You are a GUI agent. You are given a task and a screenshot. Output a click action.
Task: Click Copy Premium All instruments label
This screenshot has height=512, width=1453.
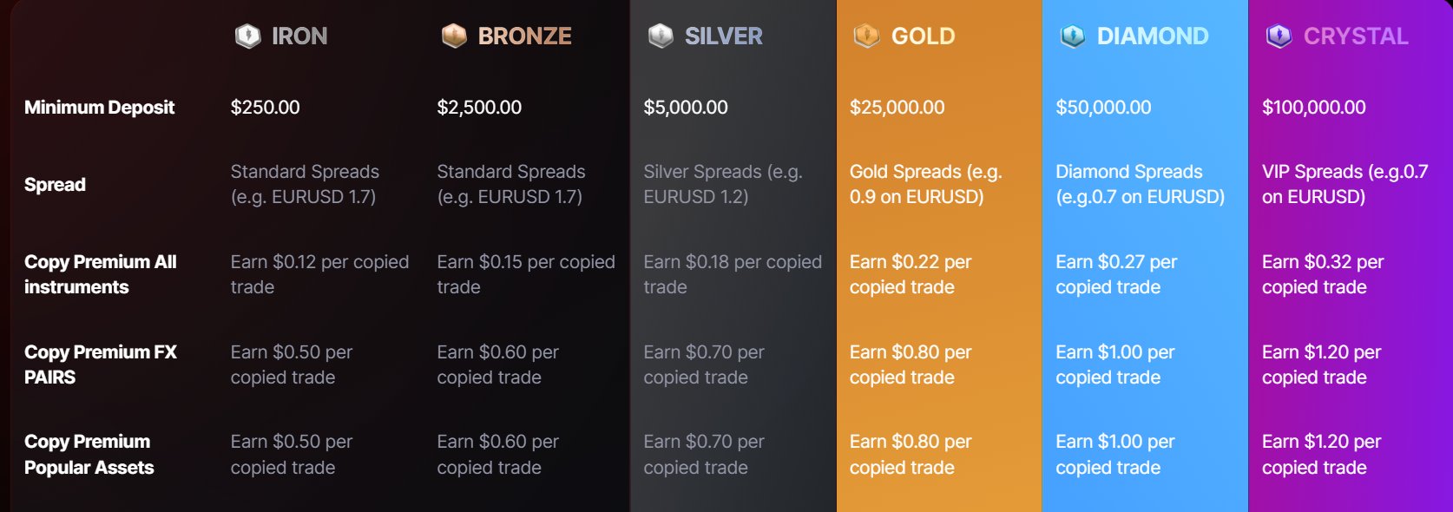click(100, 274)
